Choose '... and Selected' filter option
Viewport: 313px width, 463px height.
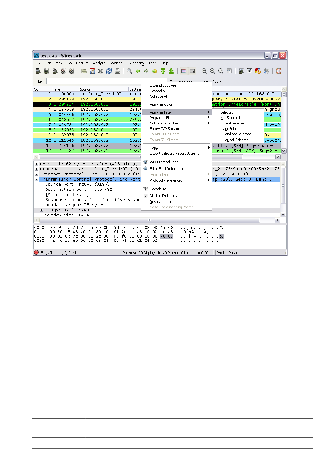pyautogui.click(x=238, y=123)
